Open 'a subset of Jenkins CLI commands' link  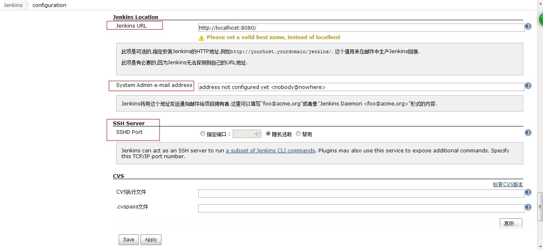(x=270, y=151)
